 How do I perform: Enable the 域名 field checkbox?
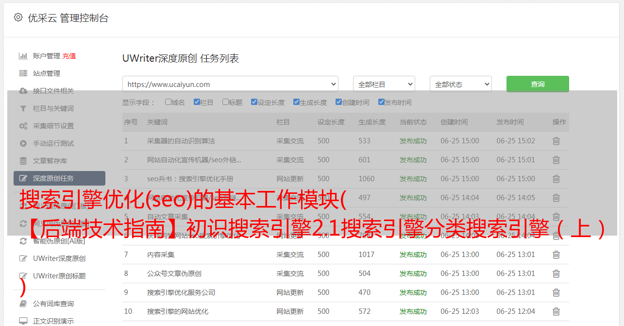[168, 102]
